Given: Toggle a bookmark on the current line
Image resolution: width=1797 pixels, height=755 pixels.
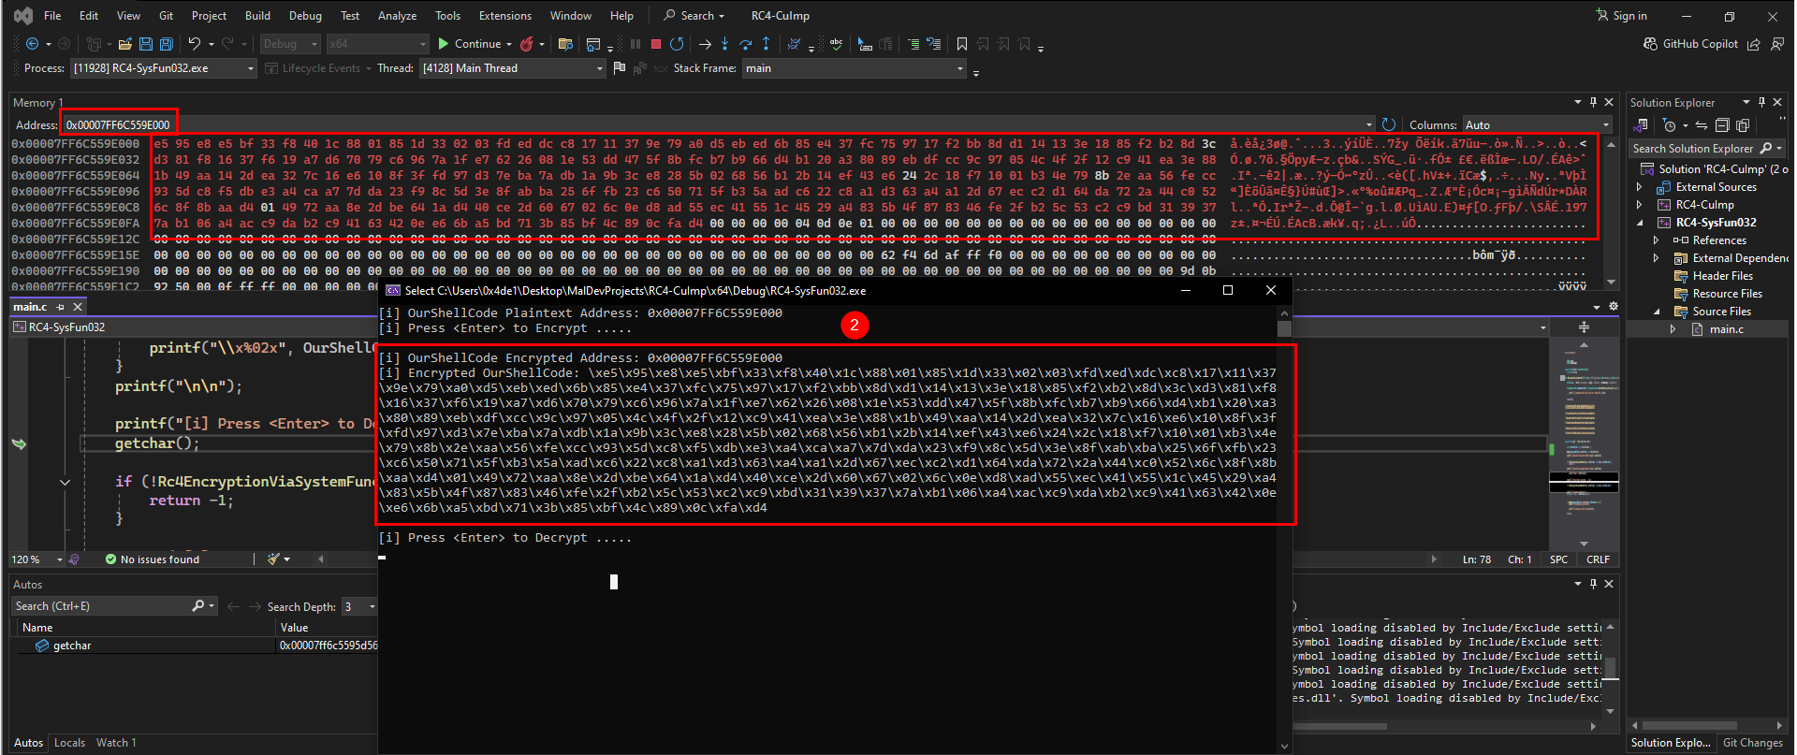Looking at the screenshot, I should click(962, 44).
